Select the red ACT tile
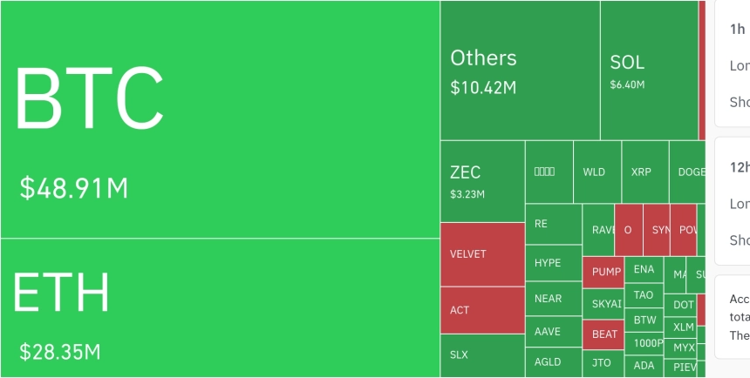 pyautogui.click(x=482, y=310)
